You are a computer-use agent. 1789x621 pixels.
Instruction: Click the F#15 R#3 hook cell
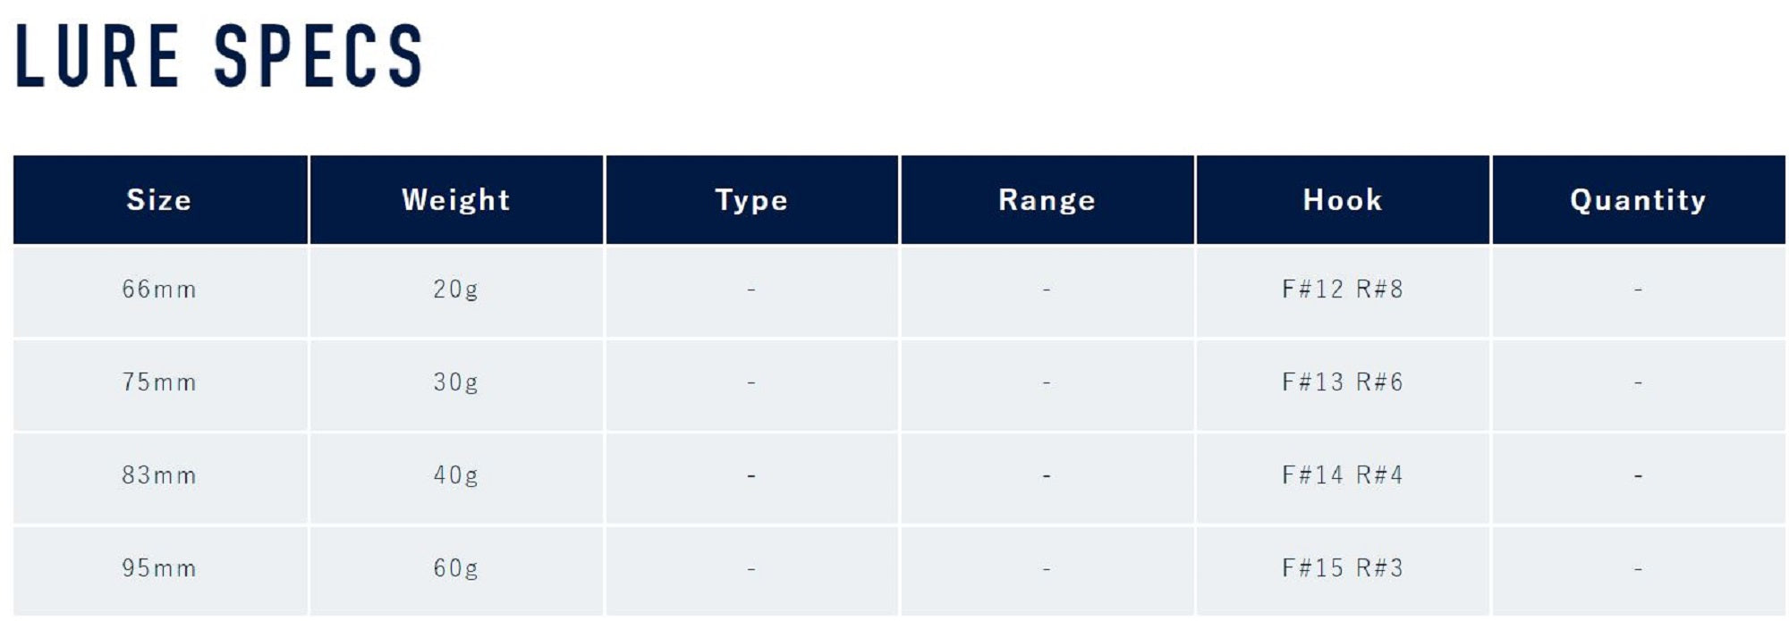(1343, 568)
